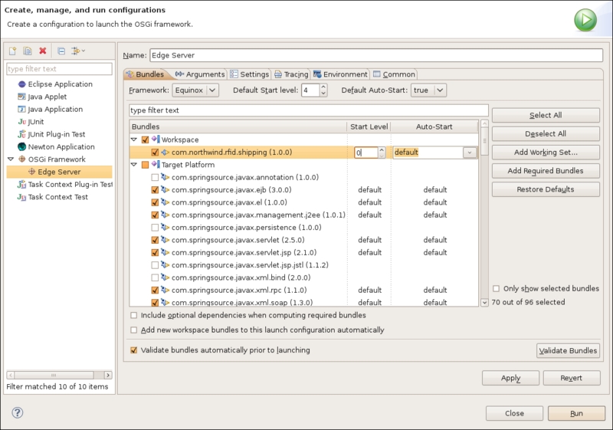
Task: Collapse the Target Platform tree node
Action: tap(134, 165)
